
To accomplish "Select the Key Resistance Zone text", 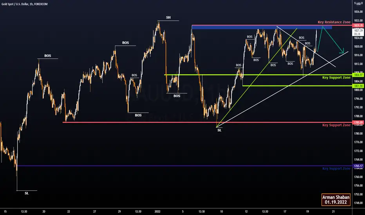I will point(334,22).
